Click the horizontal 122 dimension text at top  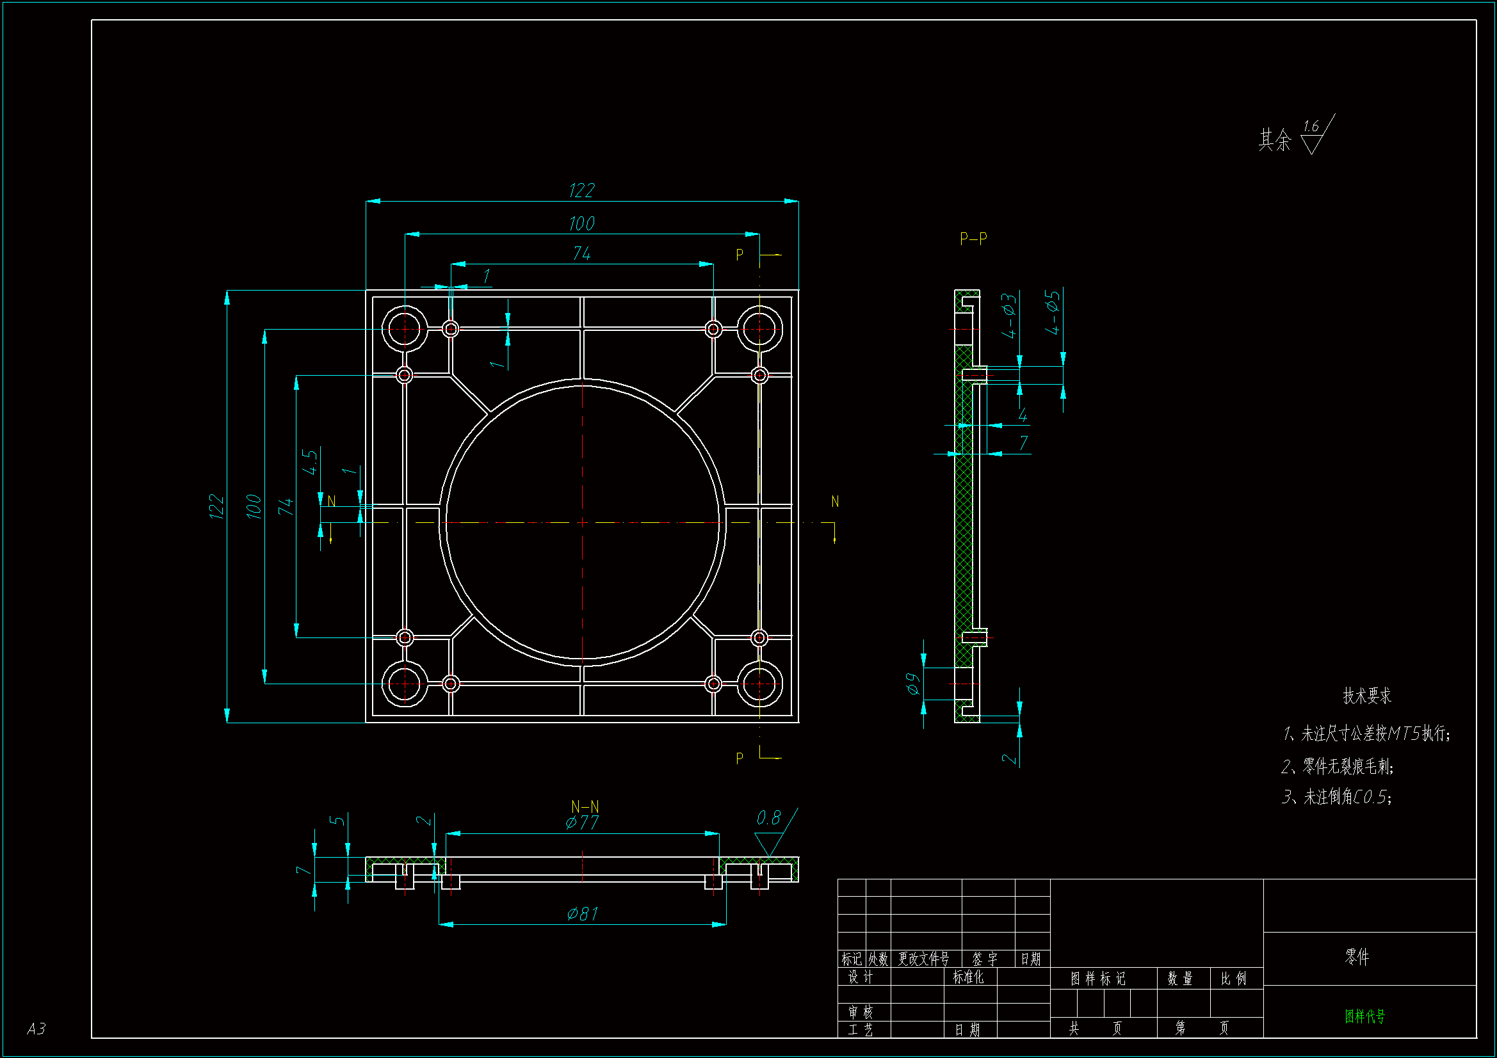point(581,190)
